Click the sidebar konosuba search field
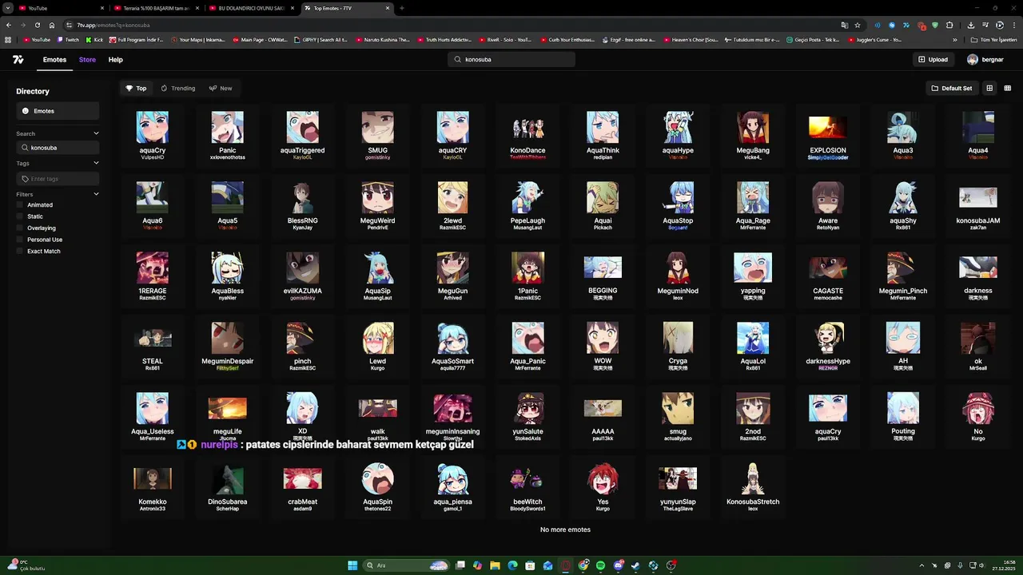The image size is (1023, 575). 58,148
